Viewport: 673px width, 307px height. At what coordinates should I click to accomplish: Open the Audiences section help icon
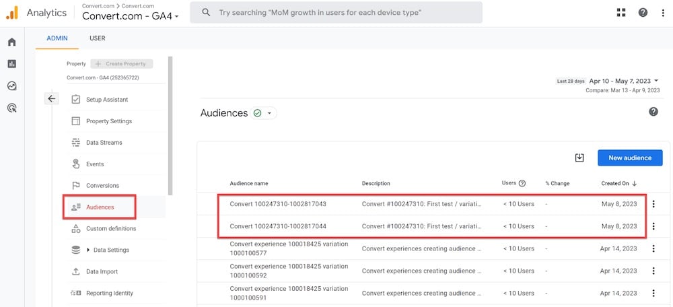(653, 112)
